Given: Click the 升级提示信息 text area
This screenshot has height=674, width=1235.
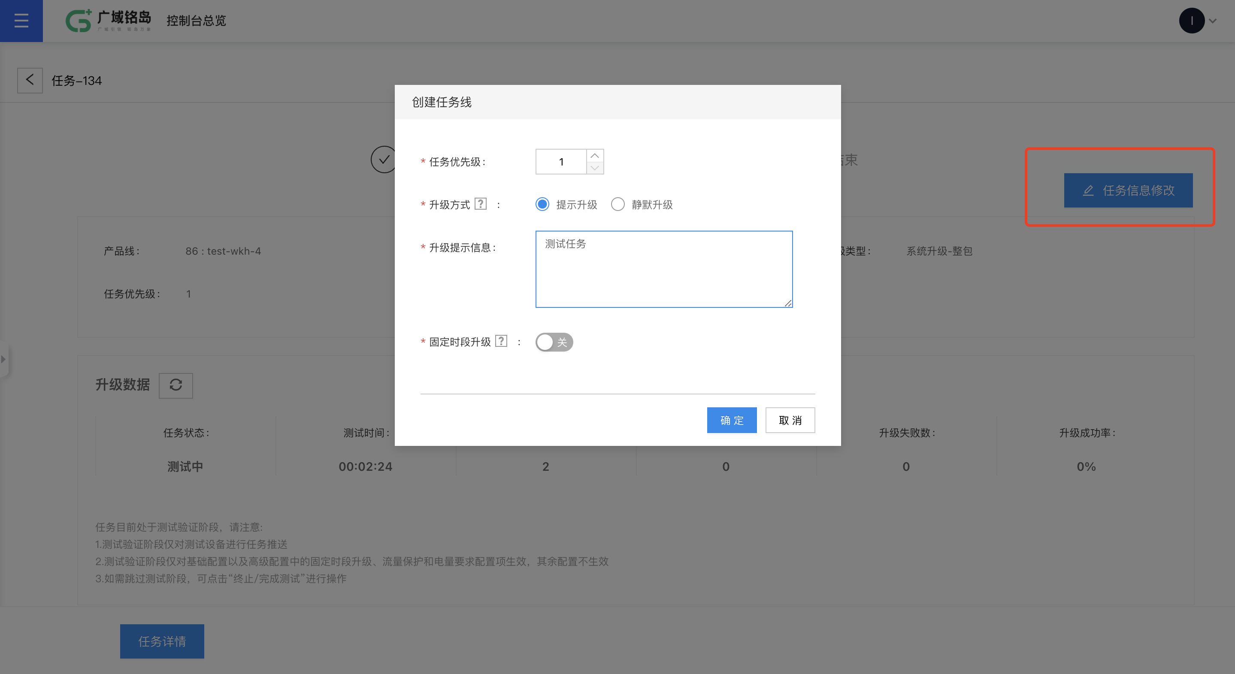Looking at the screenshot, I should [x=663, y=269].
